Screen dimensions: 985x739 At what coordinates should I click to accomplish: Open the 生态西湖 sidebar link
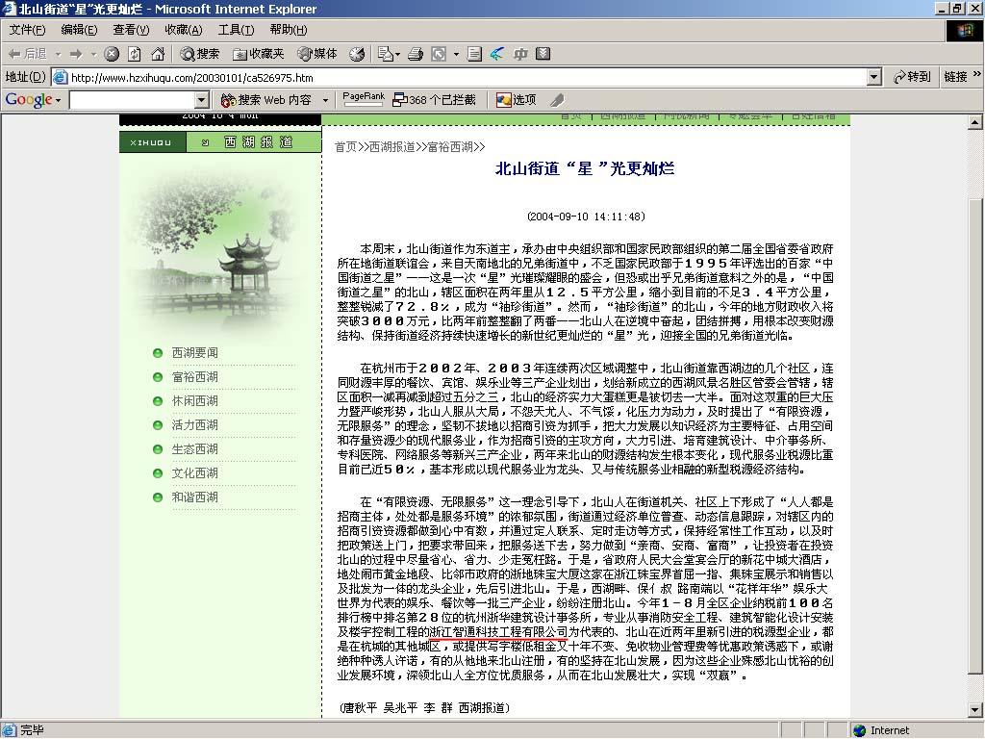point(195,449)
